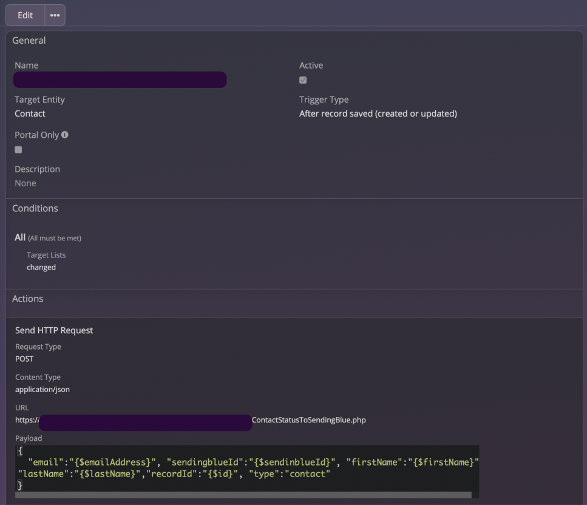Click the 'After record saved' trigger type text
This screenshot has height=505, width=587.
pyautogui.click(x=378, y=114)
